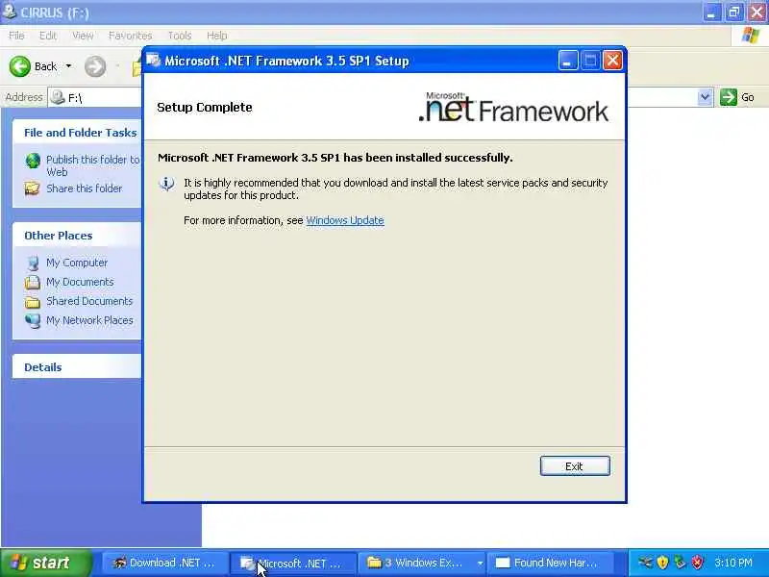Open My Documents from Other Places
The image size is (769, 577).
(x=80, y=282)
